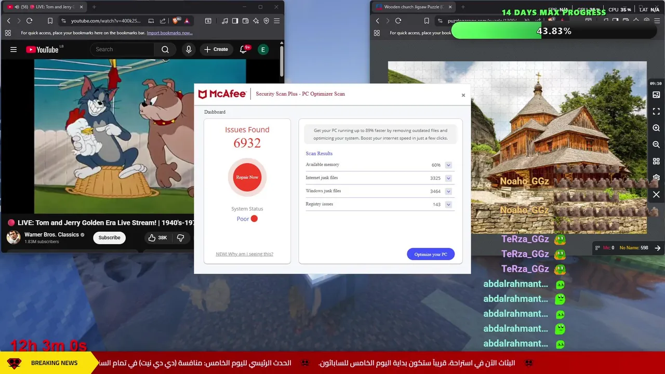The height and width of the screenshot is (374, 665).
Task: Open Warner Bros. Classics channel name
Action: [51, 235]
